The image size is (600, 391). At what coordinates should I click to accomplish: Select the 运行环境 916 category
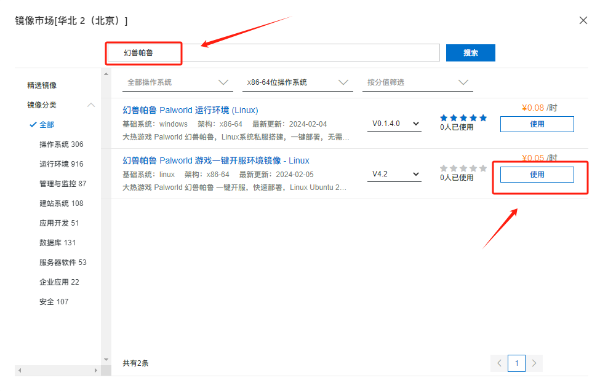[61, 164]
